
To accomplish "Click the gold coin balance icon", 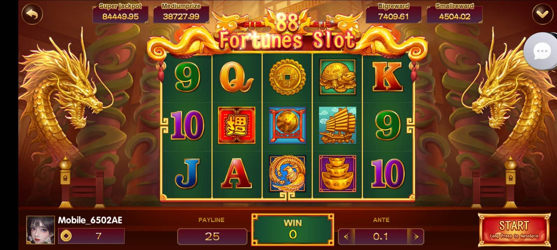I will click(x=66, y=236).
